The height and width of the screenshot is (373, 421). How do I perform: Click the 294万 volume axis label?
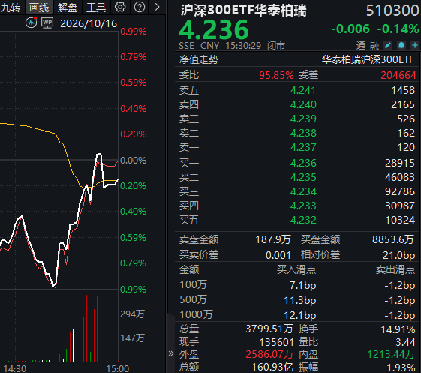pos(132,314)
